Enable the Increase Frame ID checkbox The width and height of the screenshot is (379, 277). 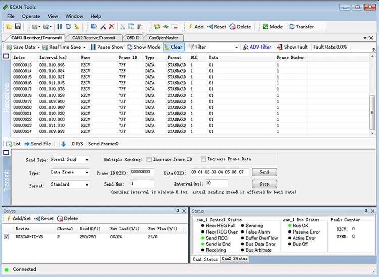coord(149,159)
